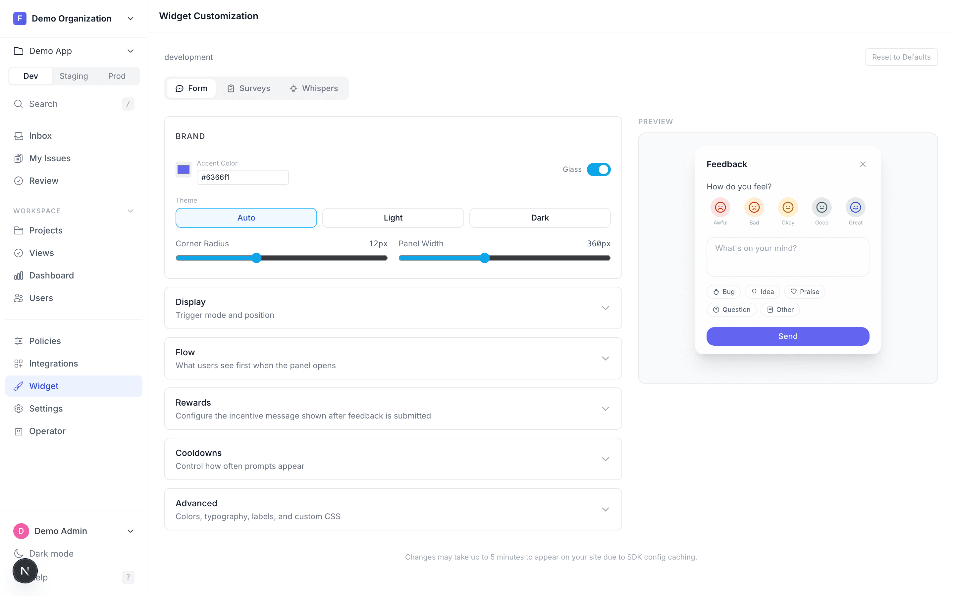
Task: Click the accent color hex input field
Action: (x=242, y=177)
